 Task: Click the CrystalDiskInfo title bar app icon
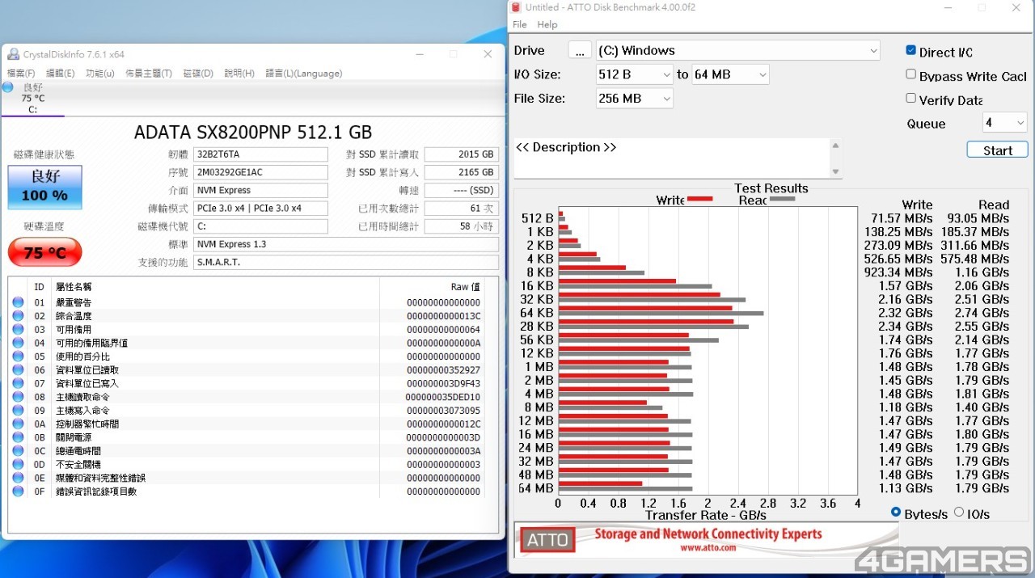coord(13,54)
